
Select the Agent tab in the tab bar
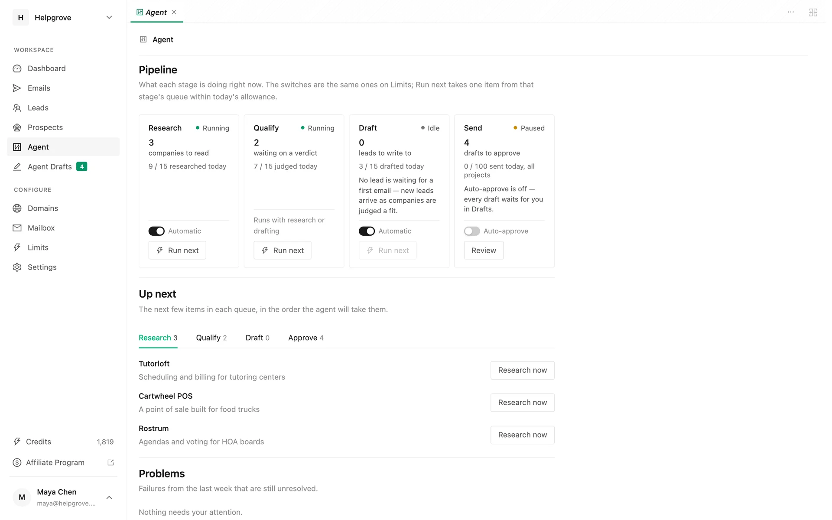point(156,12)
